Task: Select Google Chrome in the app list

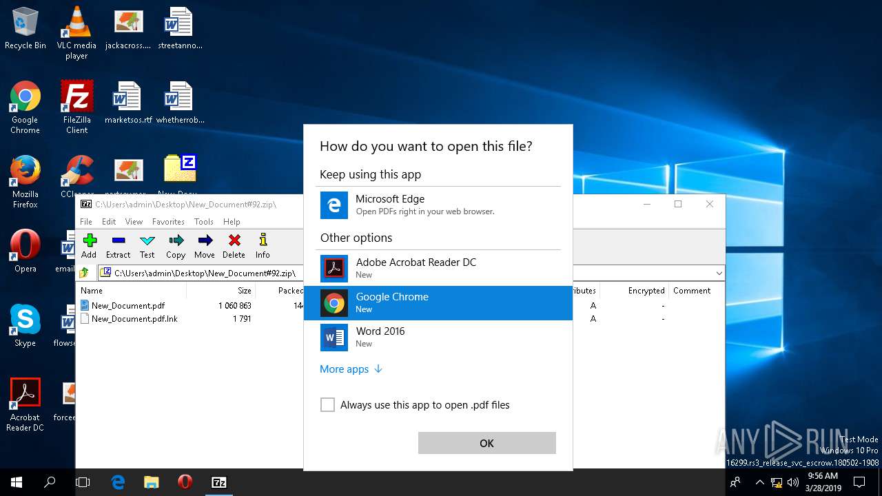Action: point(438,303)
